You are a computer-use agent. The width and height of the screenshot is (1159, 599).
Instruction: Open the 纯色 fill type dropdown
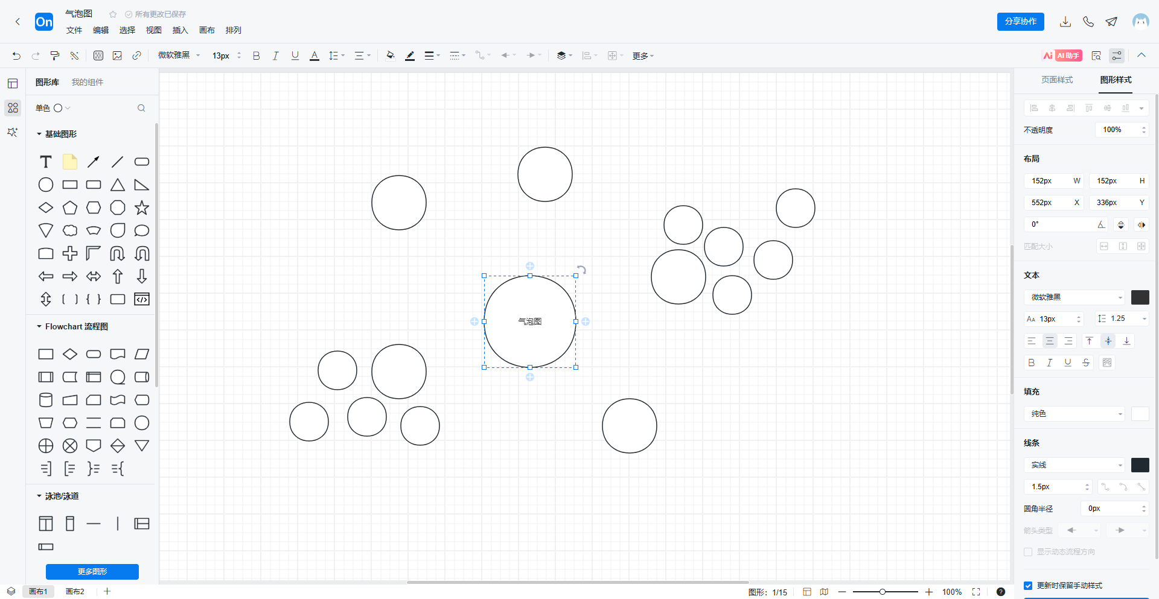[1074, 414]
